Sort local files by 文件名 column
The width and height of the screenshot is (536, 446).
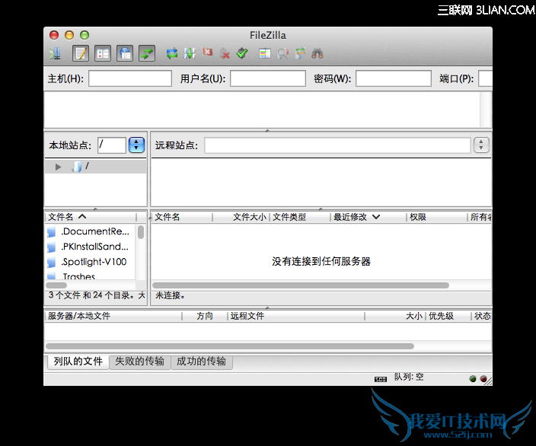click(91, 217)
